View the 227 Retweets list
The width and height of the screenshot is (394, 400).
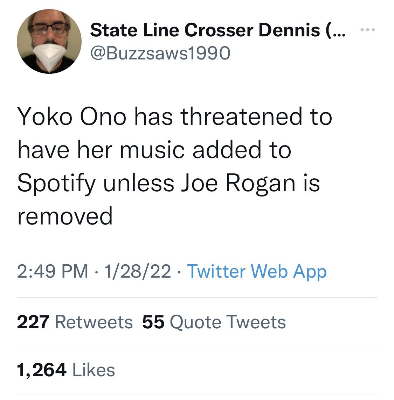pyautogui.click(x=75, y=322)
